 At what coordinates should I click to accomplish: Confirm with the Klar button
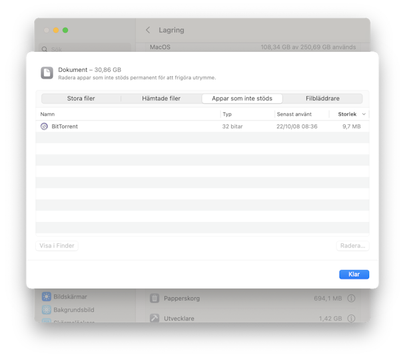point(354,275)
